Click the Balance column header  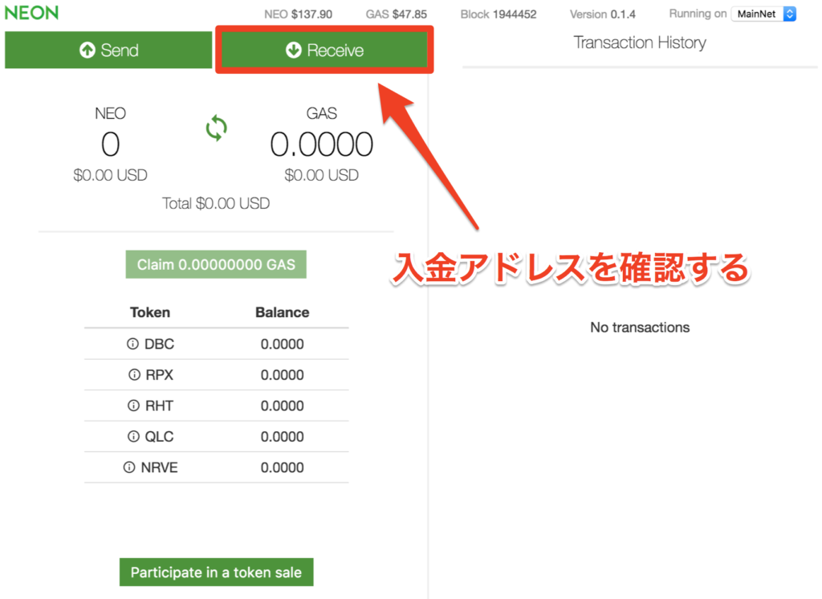[282, 312]
